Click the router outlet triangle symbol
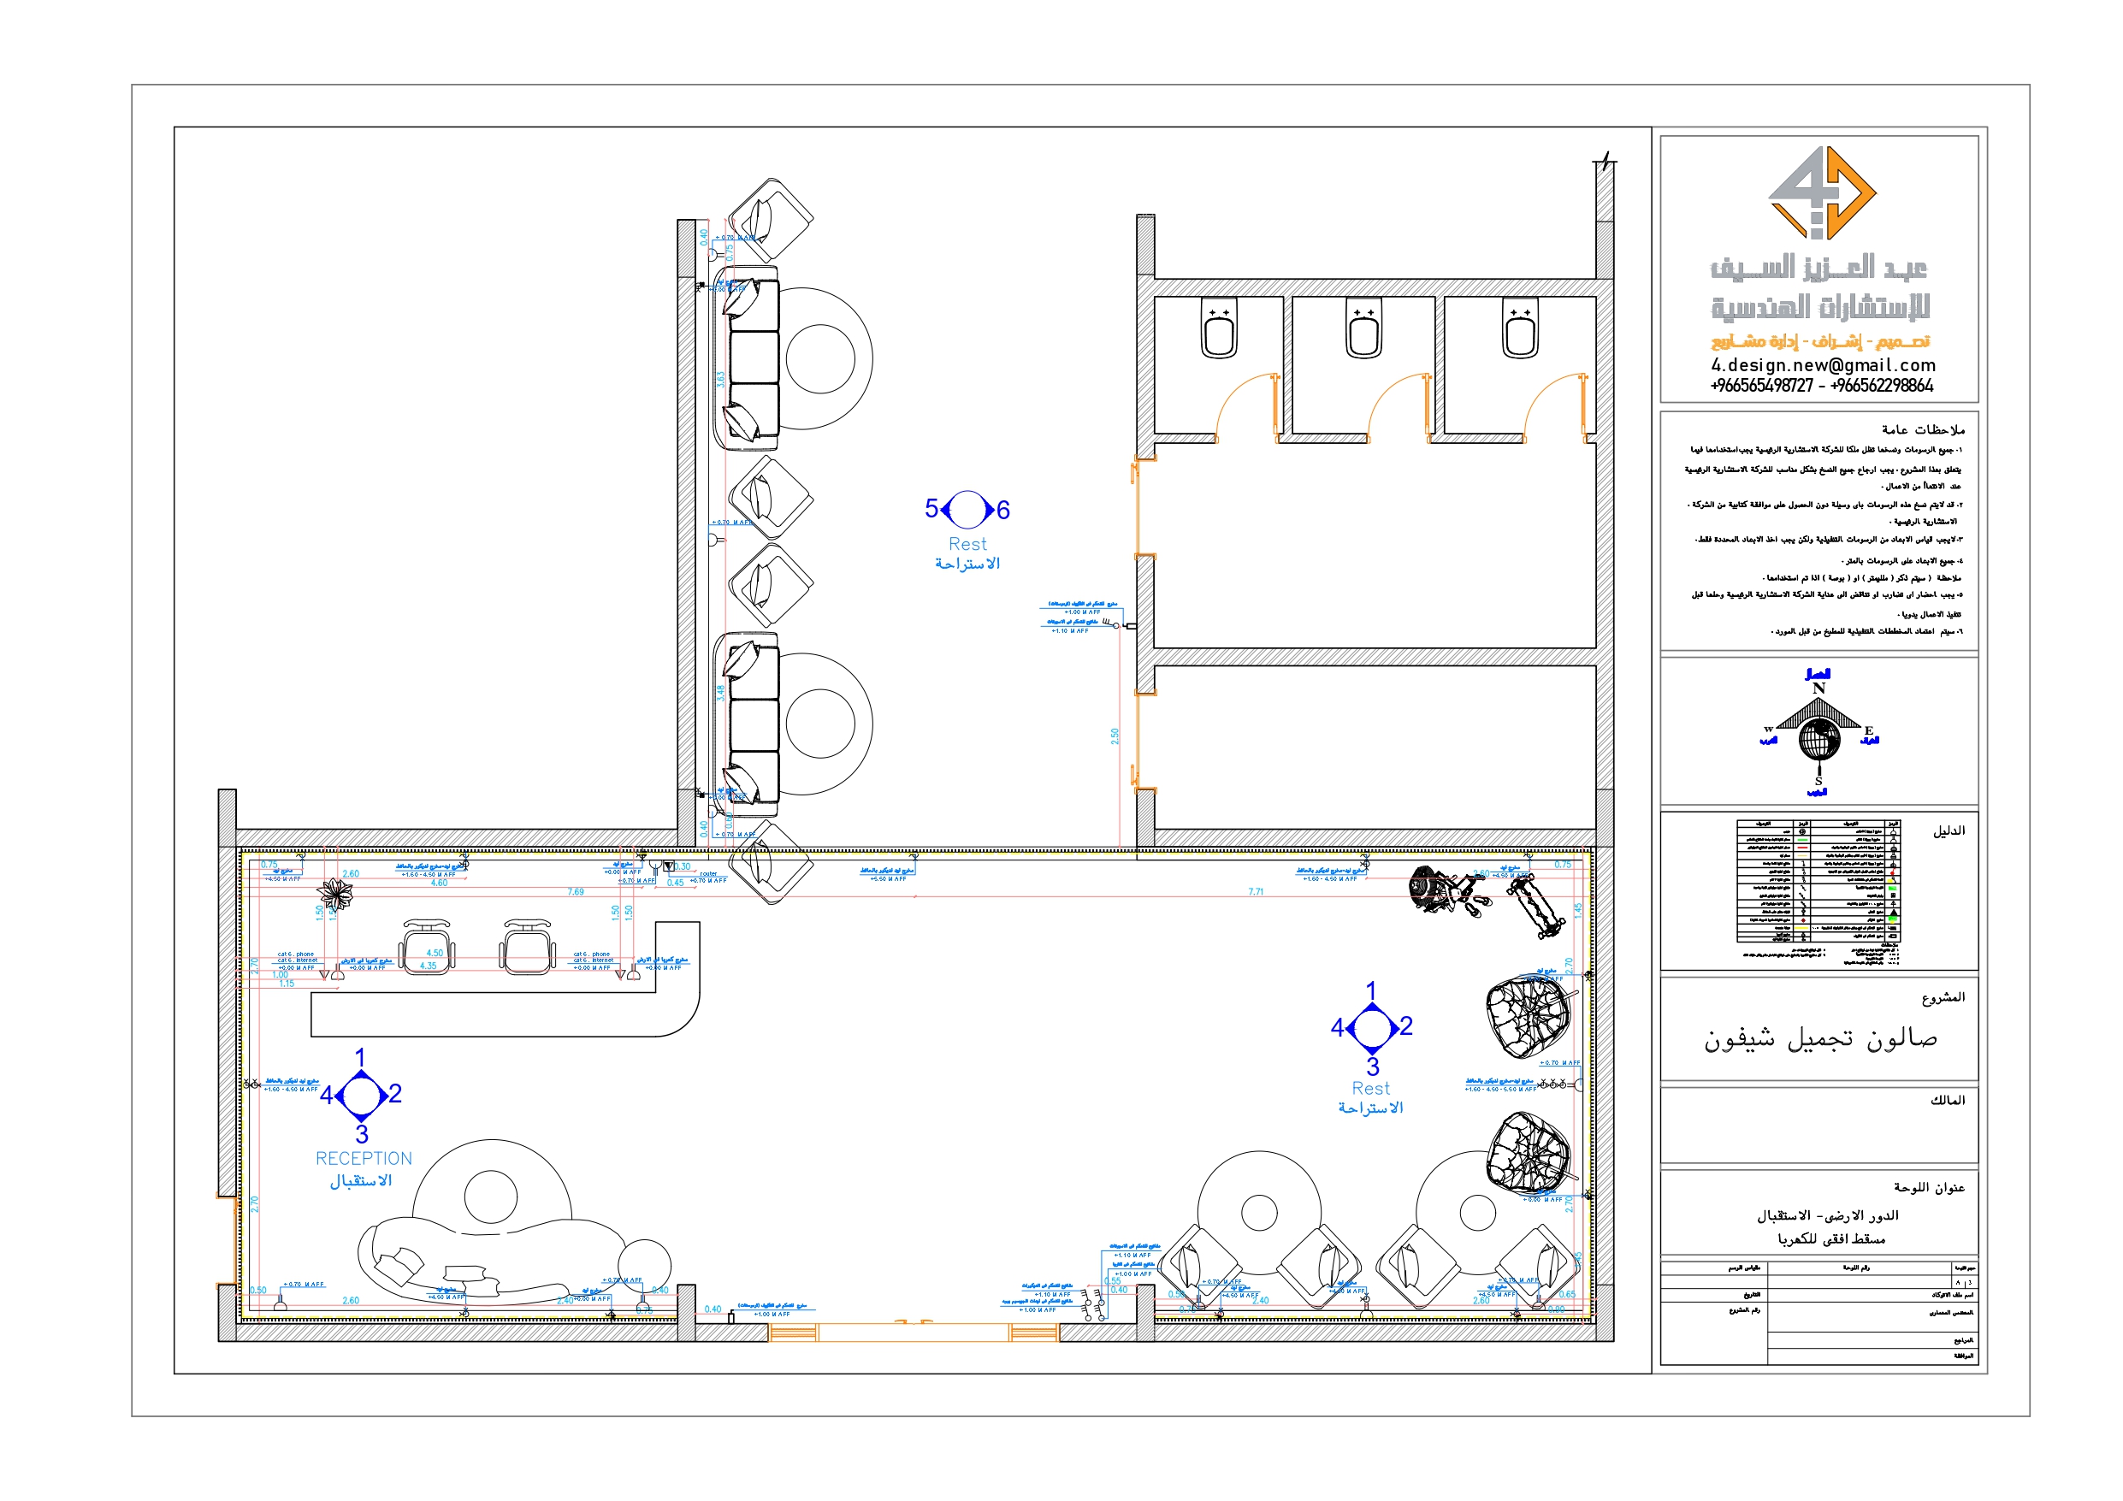The height and width of the screenshot is (1501, 2123). [x=669, y=866]
